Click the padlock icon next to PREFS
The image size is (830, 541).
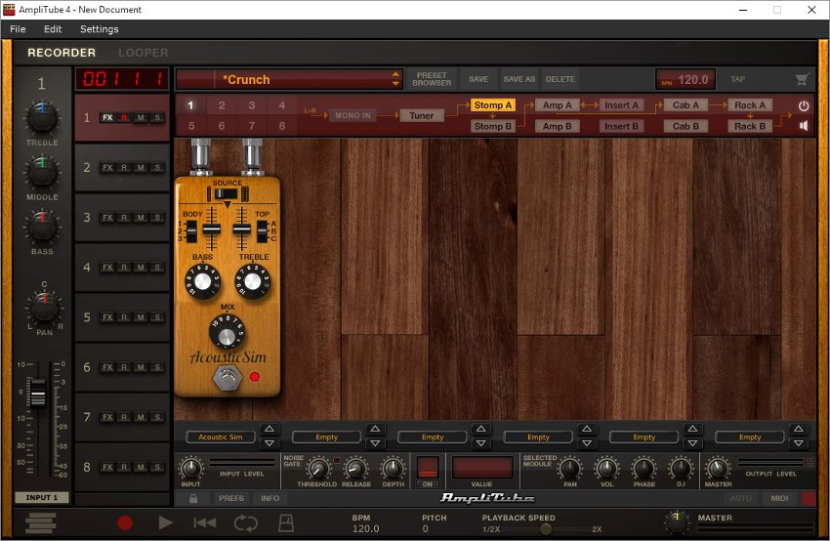(x=193, y=498)
